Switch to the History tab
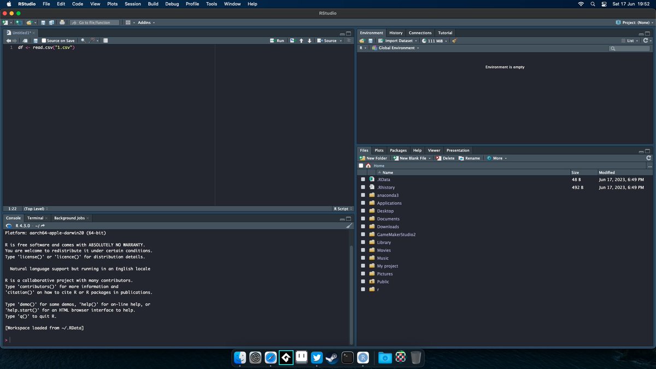656x369 pixels. [395, 33]
